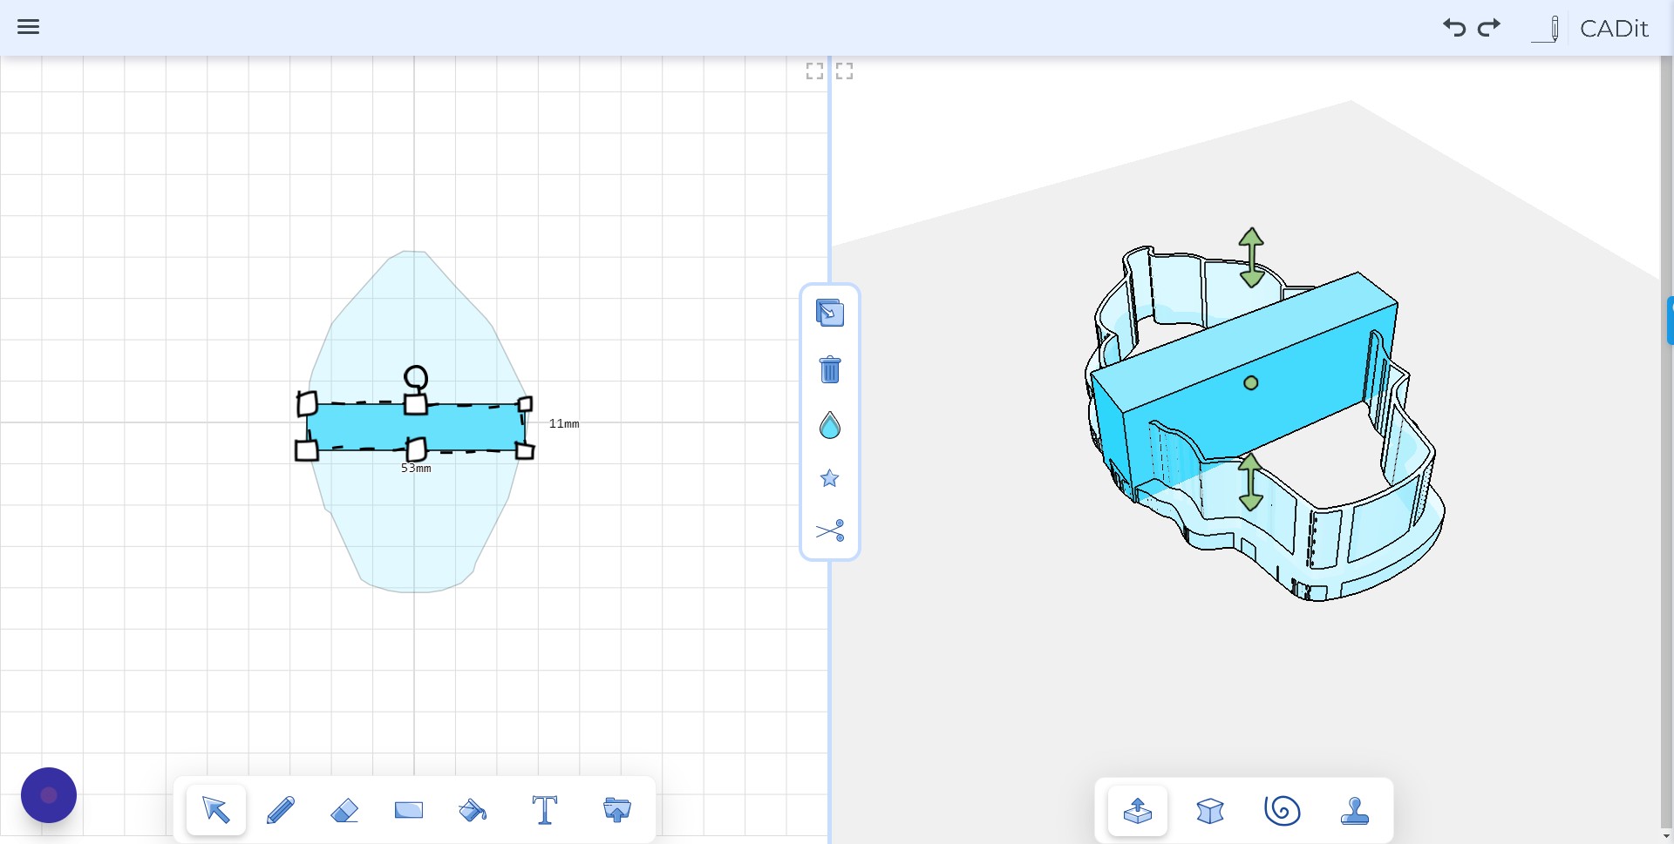Click the purple round record button
Viewport: 1674px width, 844px height.
49,795
